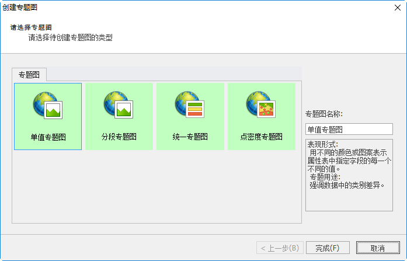The height and width of the screenshot is (261, 407).
Task: Click the 单值专题图 text label
Action: click(48, 137)
